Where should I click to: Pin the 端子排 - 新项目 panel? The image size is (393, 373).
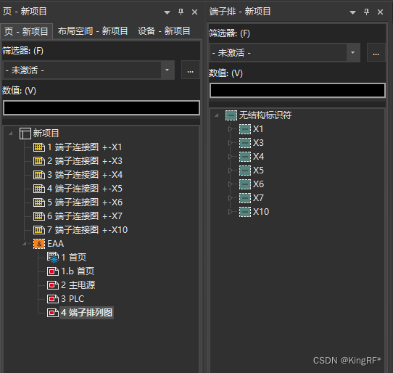pos(366,12)
